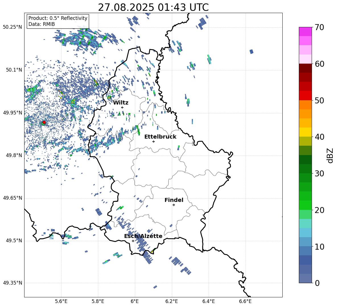Click the Ettelbruck city label
The image size is (337, 307).
[x=160, y=137]
